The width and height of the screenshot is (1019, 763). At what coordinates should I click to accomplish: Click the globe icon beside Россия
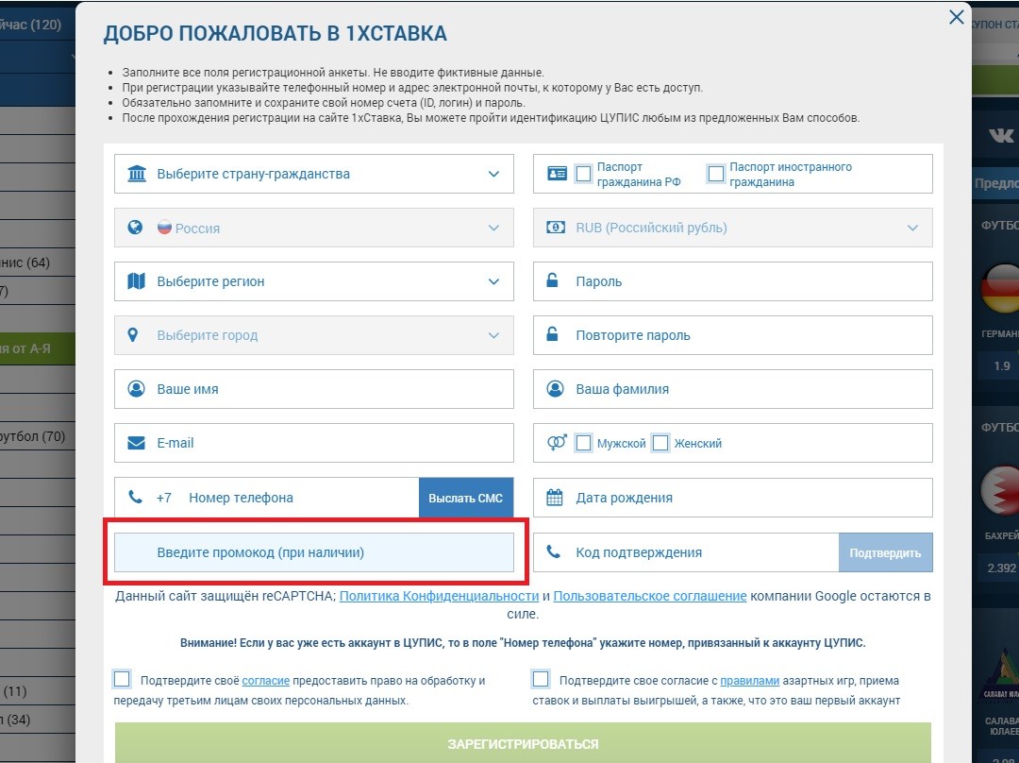tap(135, 227)
